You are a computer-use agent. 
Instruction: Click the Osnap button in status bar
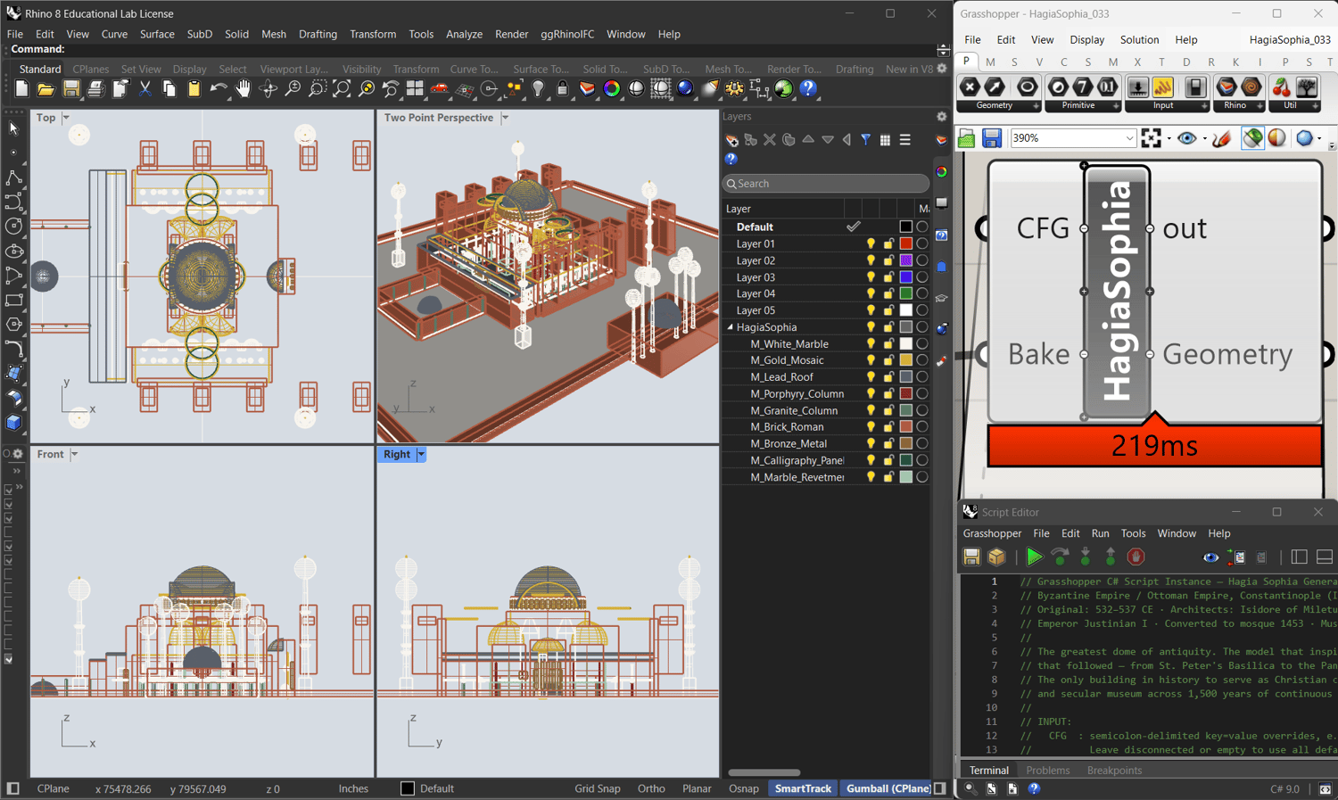743,788
